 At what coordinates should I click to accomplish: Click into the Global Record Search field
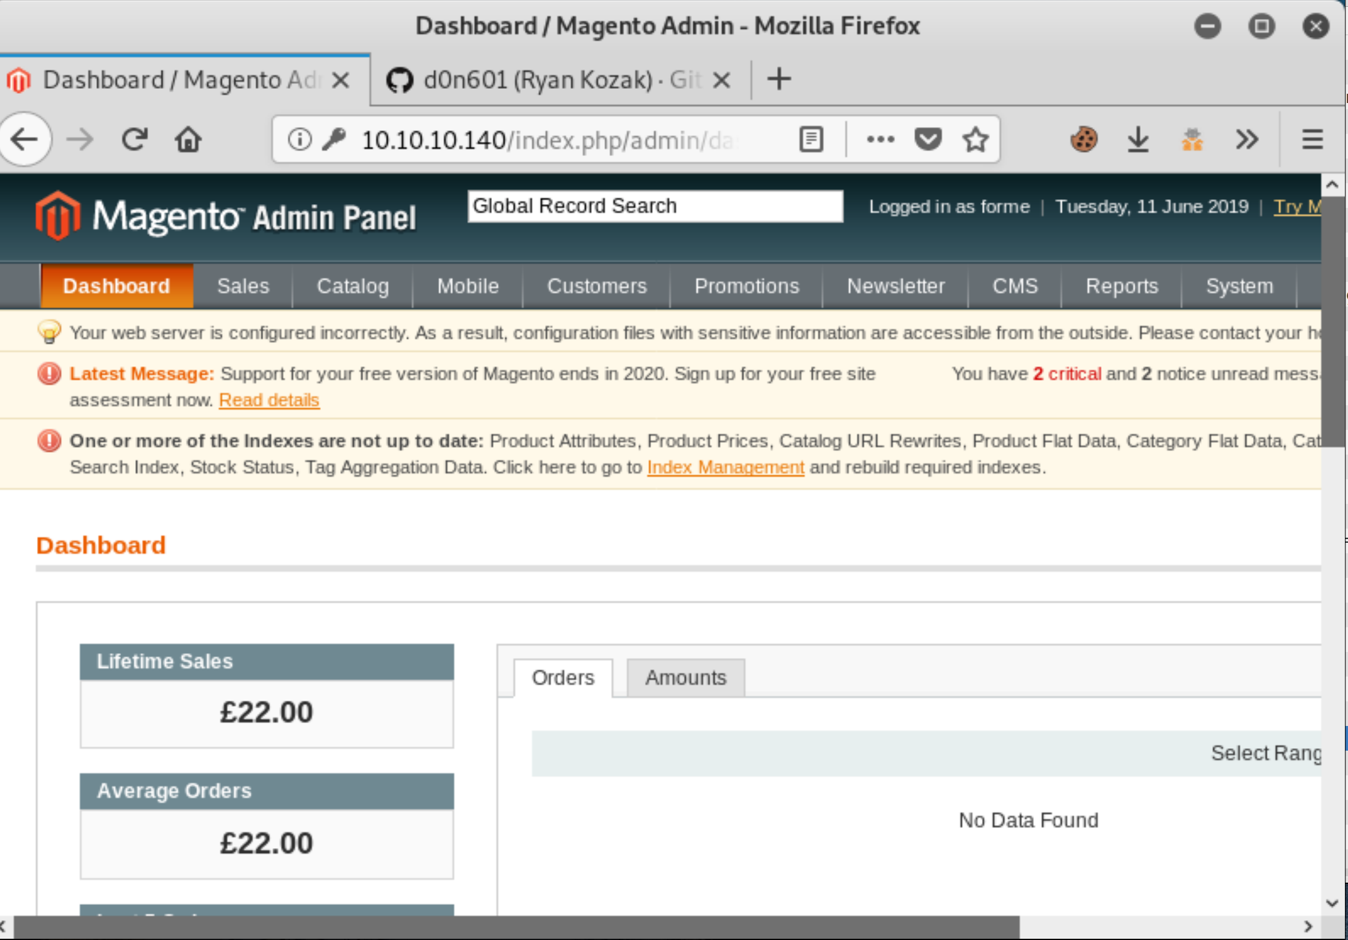pyautogui.click(x=655, y=206)
